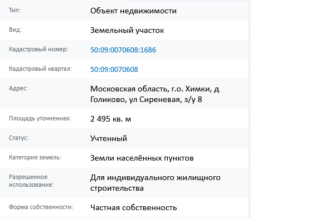This screenshot has height=218, width=315.
Task: Click the 'Разрешенное использование:' label
Action: click(x=31, y=181)
